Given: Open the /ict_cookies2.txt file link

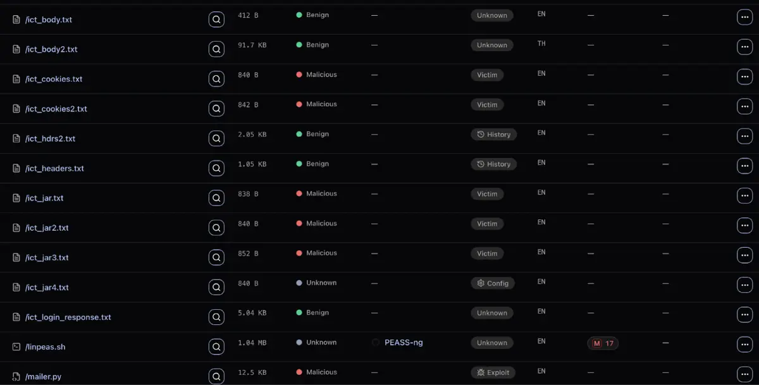Looking at the screenshot, I should point(56,109).
